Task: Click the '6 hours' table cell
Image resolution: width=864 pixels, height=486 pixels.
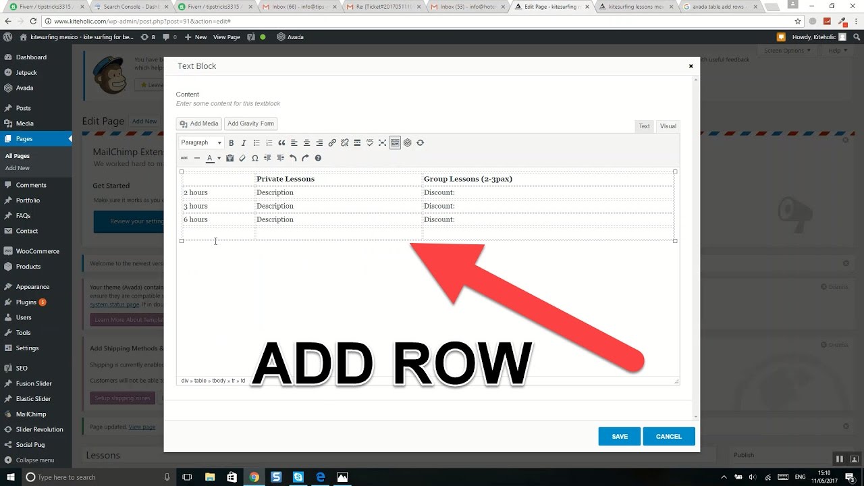Action: click(219, 219)
